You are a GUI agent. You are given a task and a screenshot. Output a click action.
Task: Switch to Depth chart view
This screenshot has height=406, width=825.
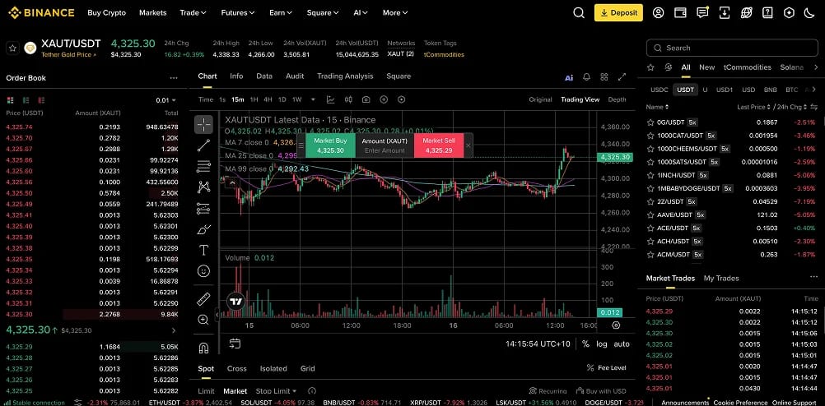[618, 99]
